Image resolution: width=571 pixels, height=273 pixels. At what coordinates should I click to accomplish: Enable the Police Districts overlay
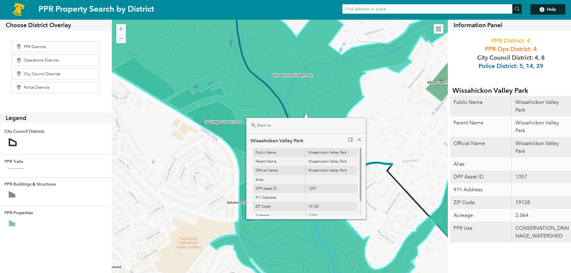pos(56,87)
